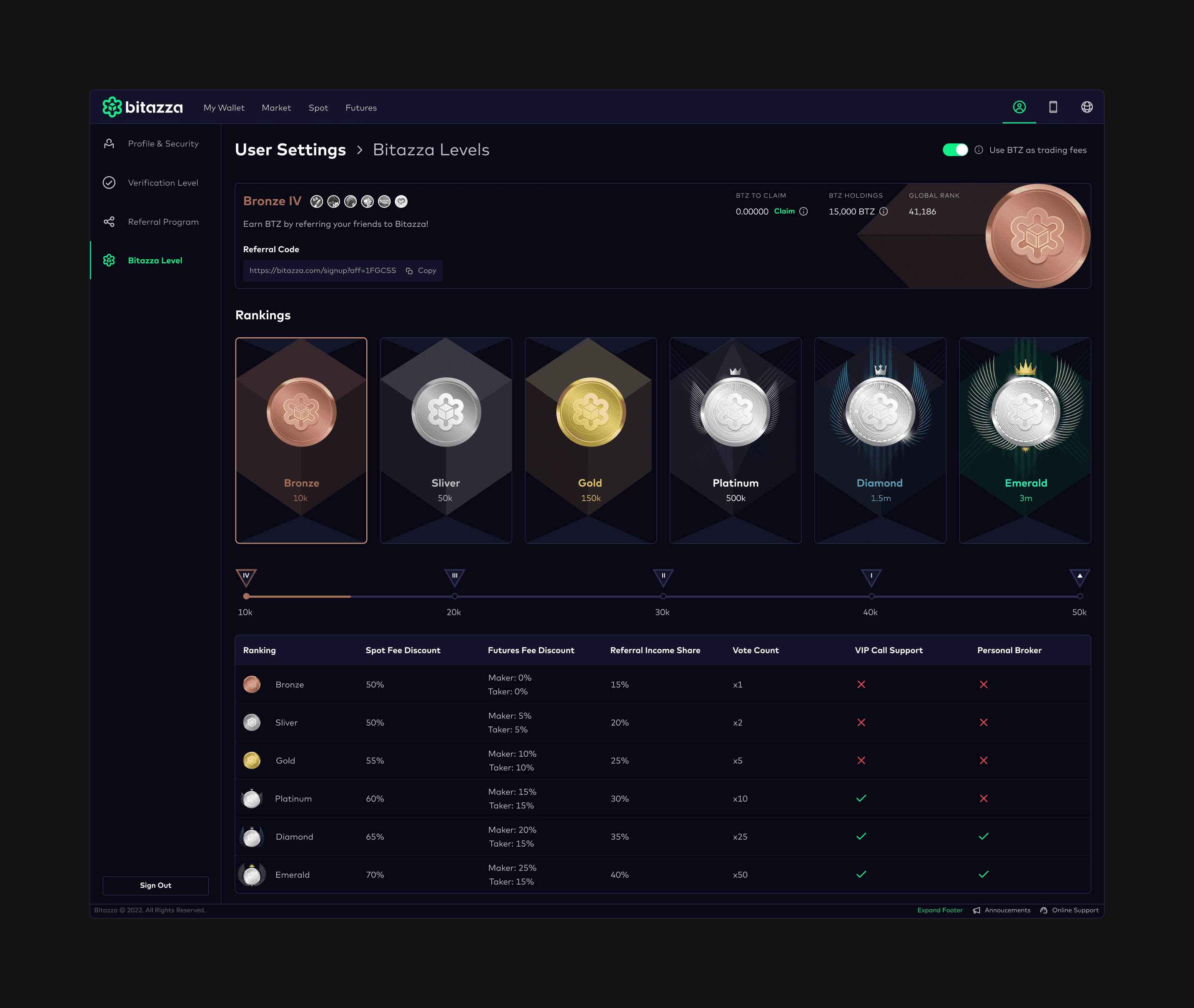Select the Gold 150k ranking card
Screen dimensions: 1194x1008
[x=590, y=440]
